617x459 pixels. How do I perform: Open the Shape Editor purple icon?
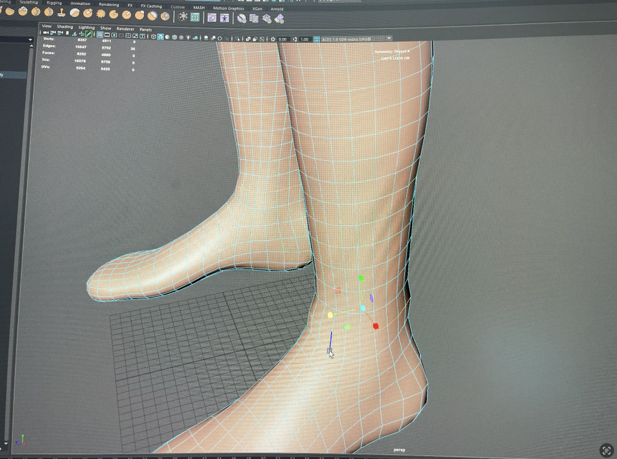coord(211,17)
